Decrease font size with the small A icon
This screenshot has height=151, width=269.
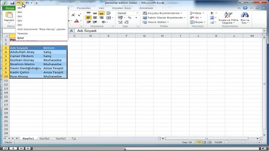pos(79,15)
